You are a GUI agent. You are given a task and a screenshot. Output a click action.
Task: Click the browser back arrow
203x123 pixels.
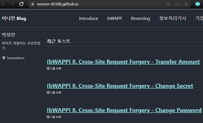point(3,4)
